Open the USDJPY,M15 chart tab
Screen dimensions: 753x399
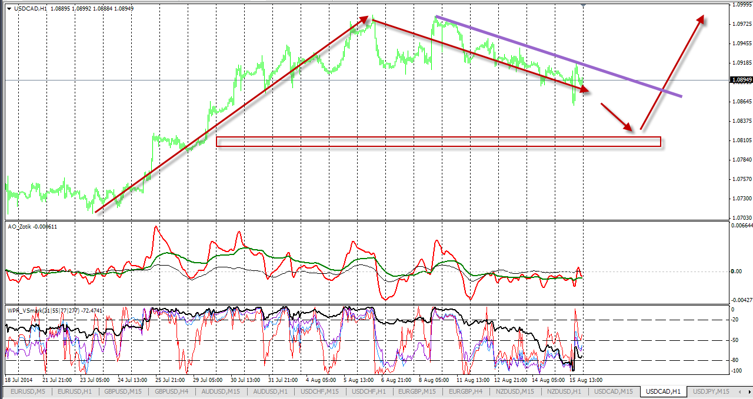711,391
